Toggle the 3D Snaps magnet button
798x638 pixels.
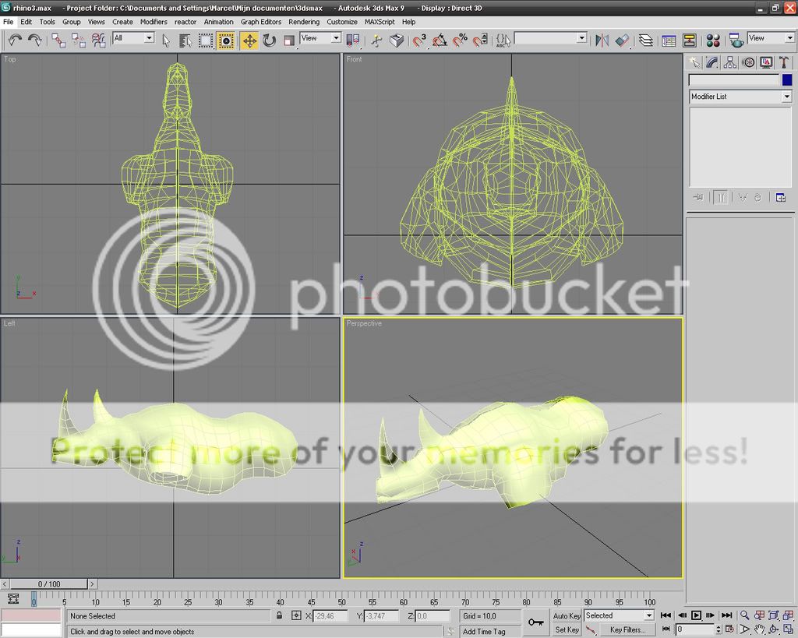(420, 40)
